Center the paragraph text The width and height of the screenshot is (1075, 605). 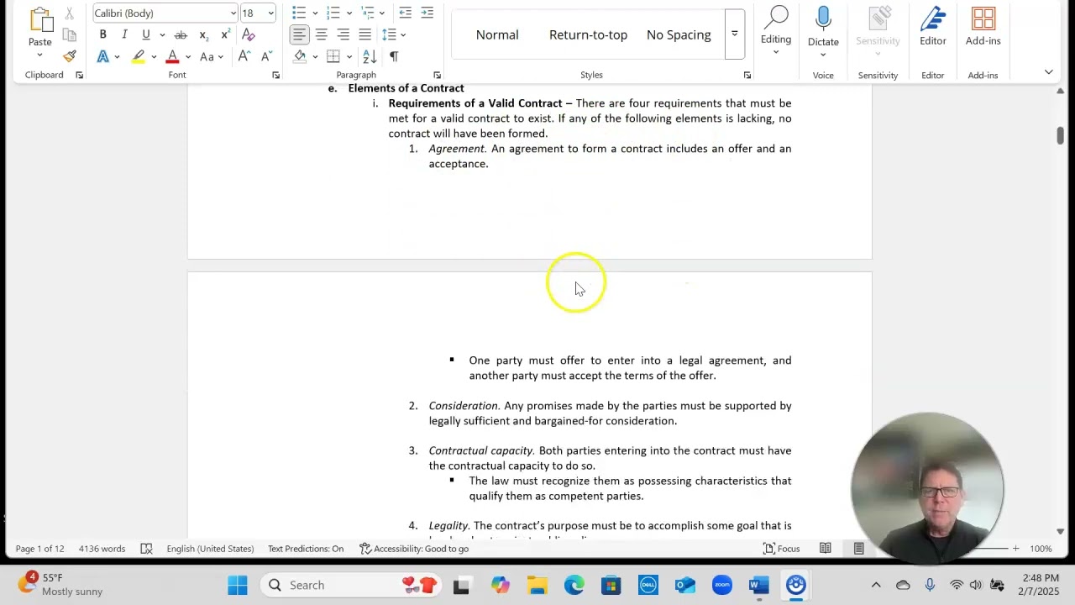321,34
